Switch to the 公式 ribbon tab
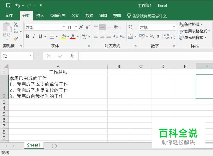The height and width of the screenshot is (156, 213). [75, 15]
